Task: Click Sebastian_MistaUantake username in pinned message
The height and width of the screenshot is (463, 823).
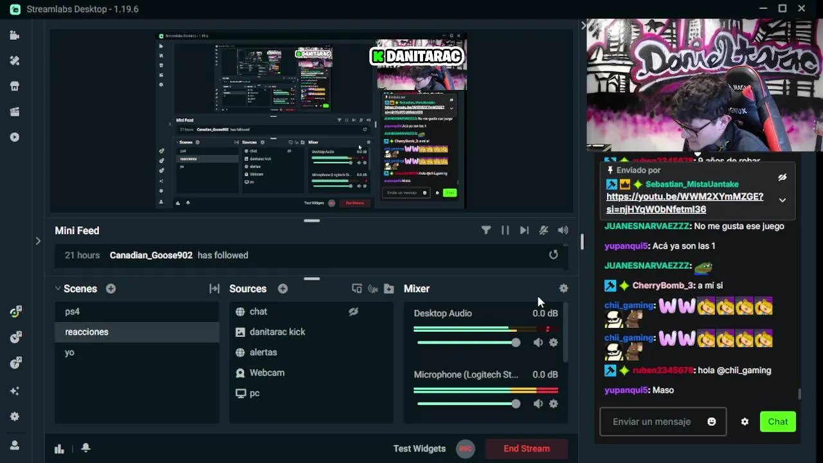Action: click(x=692, y=184)
